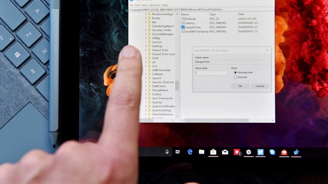Expand the Shell registry key
Image resolution: width=328 pixels, height=184 pixels.
(146, 58)
